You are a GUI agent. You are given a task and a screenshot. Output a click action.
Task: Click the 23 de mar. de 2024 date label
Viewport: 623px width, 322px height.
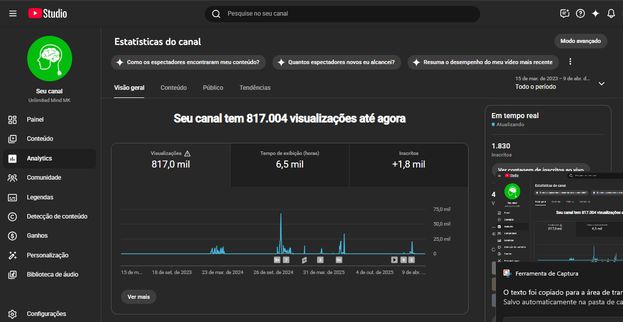pyautogui.click(x=222, y=272)
